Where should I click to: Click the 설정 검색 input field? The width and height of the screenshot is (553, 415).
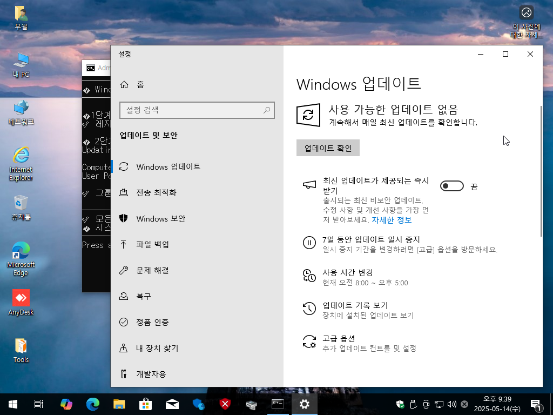(197, 110)
